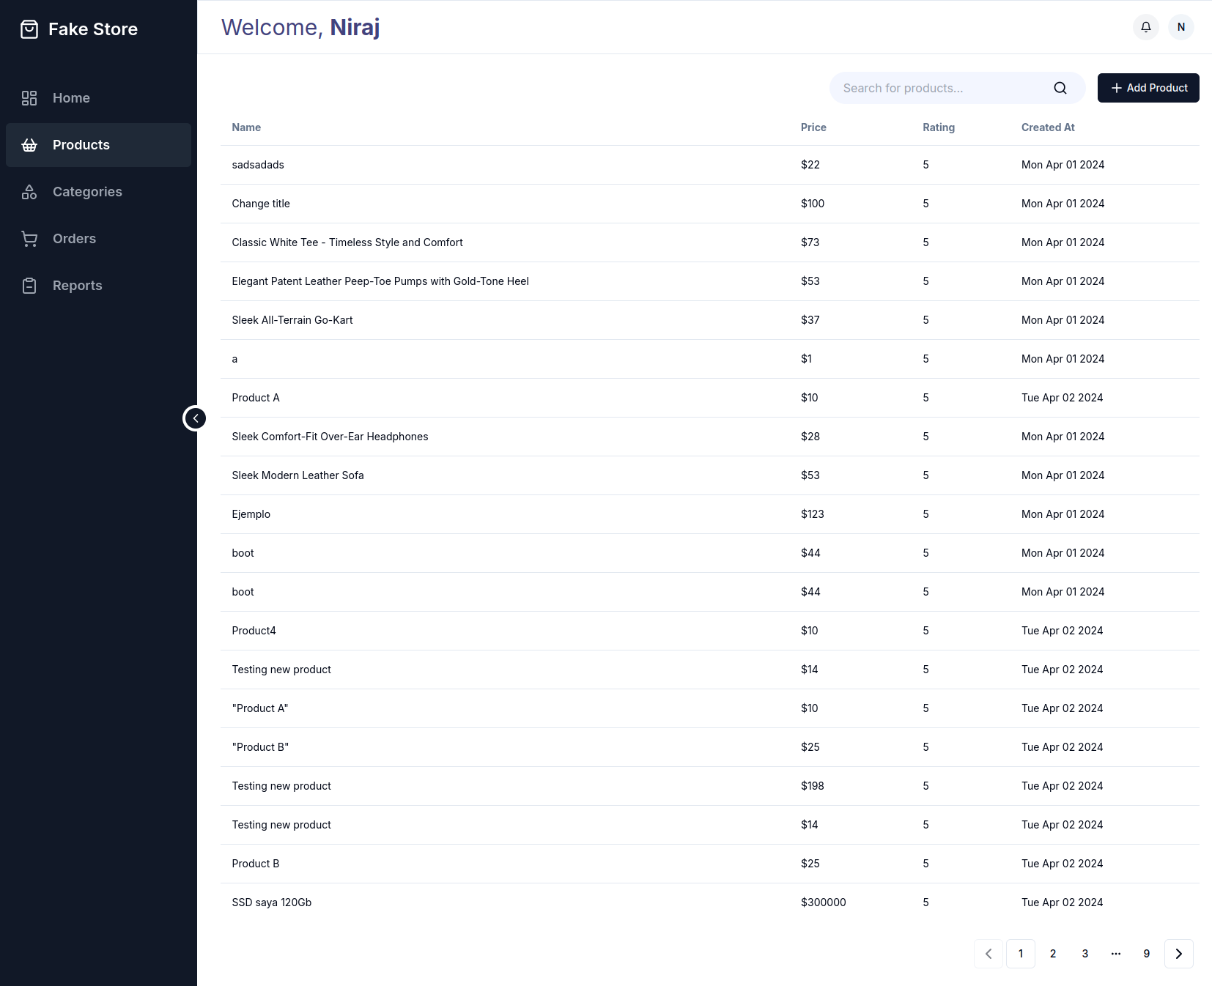Click the Reports clipboard icon
The image size is (1212, 986).
(29, 286)
